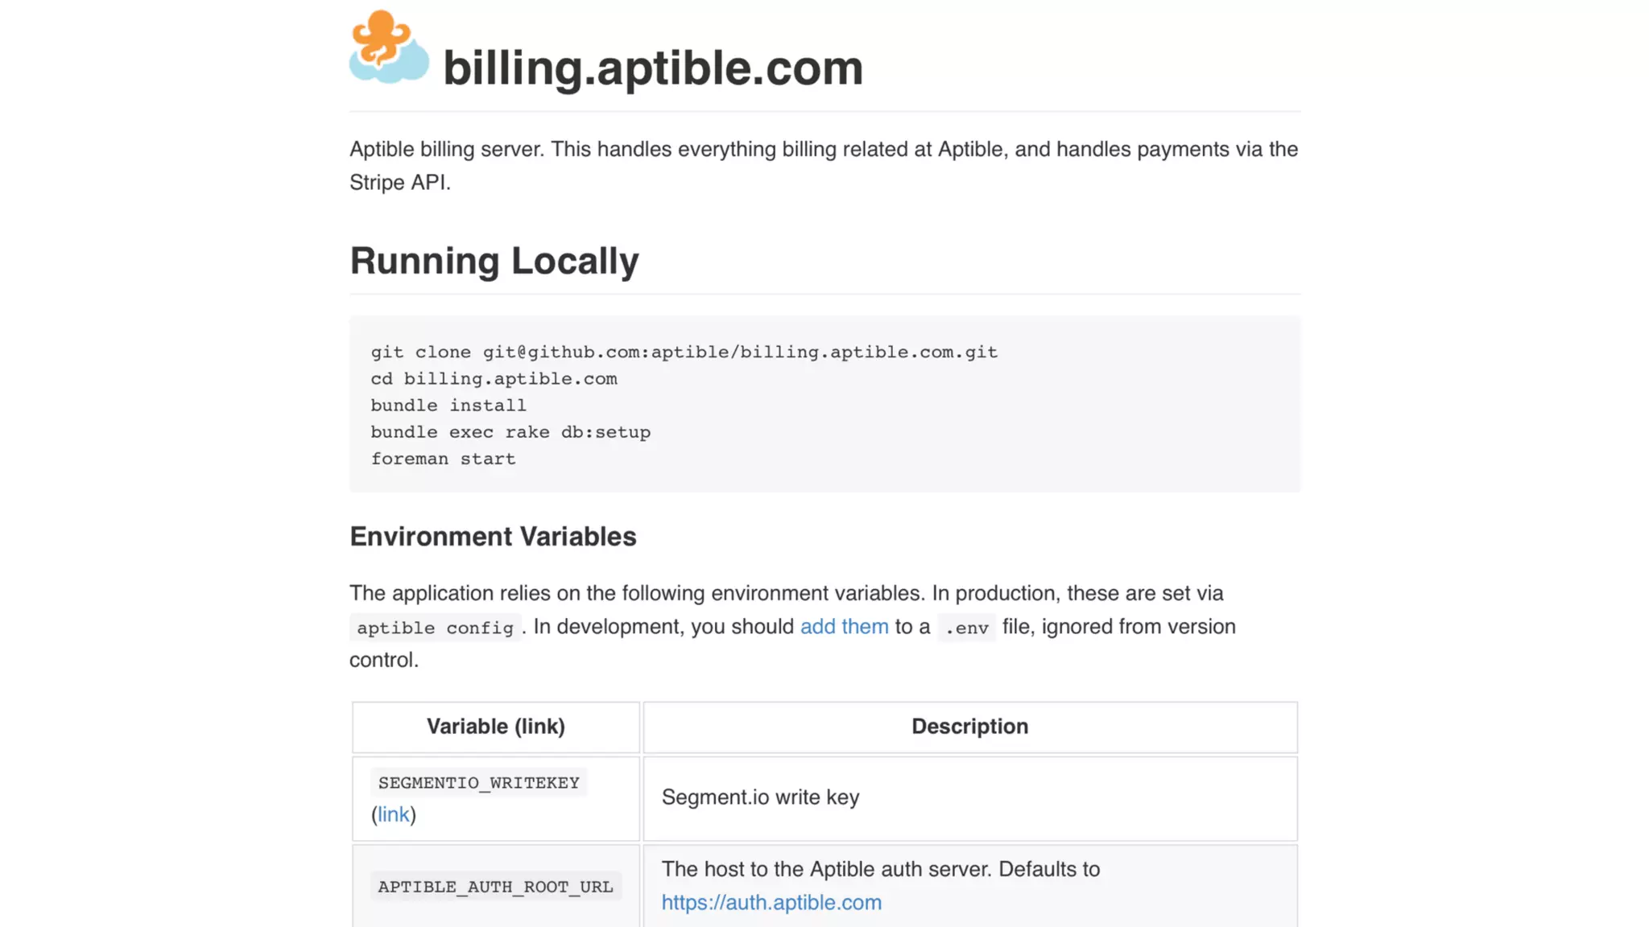Click the '.env' inline code

(x=966, y=628)
